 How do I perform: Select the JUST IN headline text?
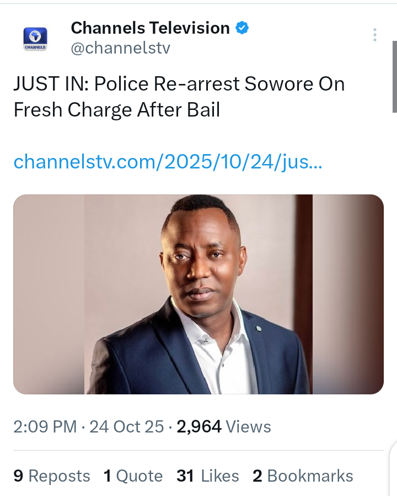pyautogui.click(x=179, y=97)
